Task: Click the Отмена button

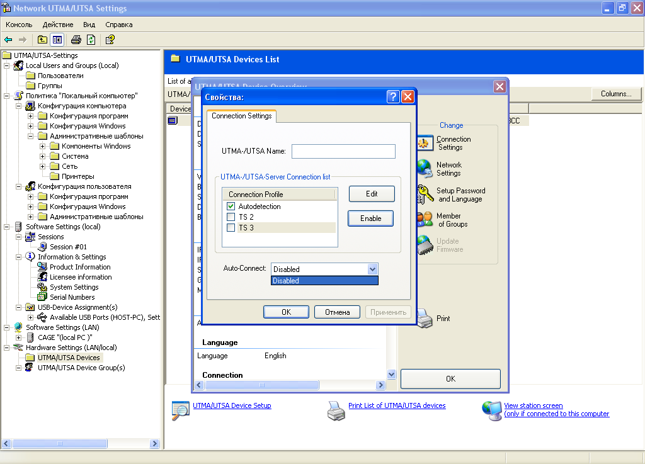Action: pyautogui.click(x=338, y=312)
